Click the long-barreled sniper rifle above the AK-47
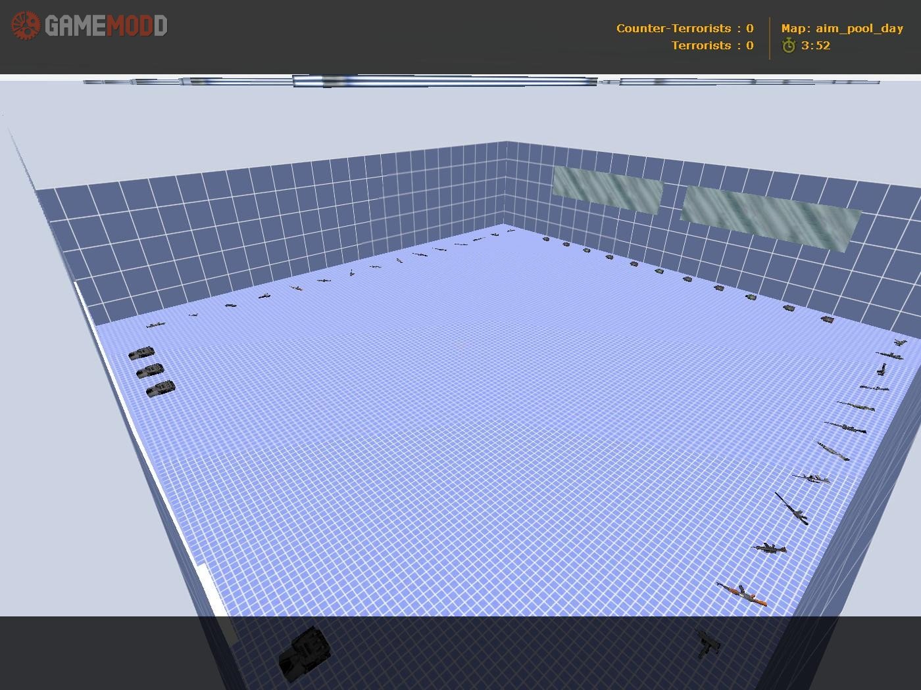 (x=791, y=509)
